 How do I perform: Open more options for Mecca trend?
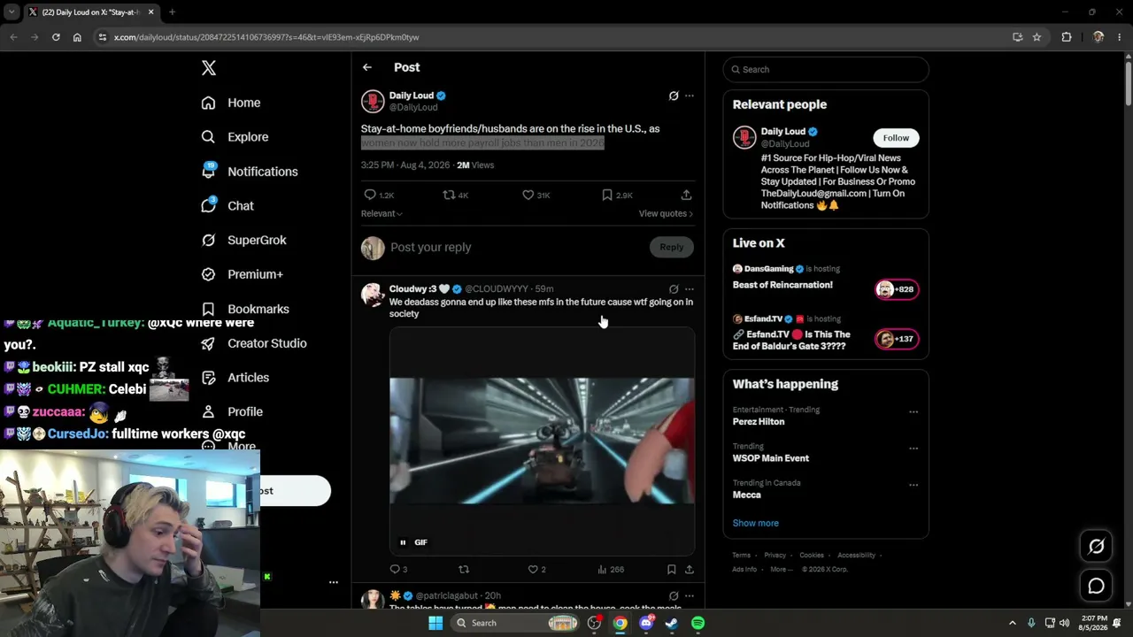pyautogui.click(x=913, y=485)
